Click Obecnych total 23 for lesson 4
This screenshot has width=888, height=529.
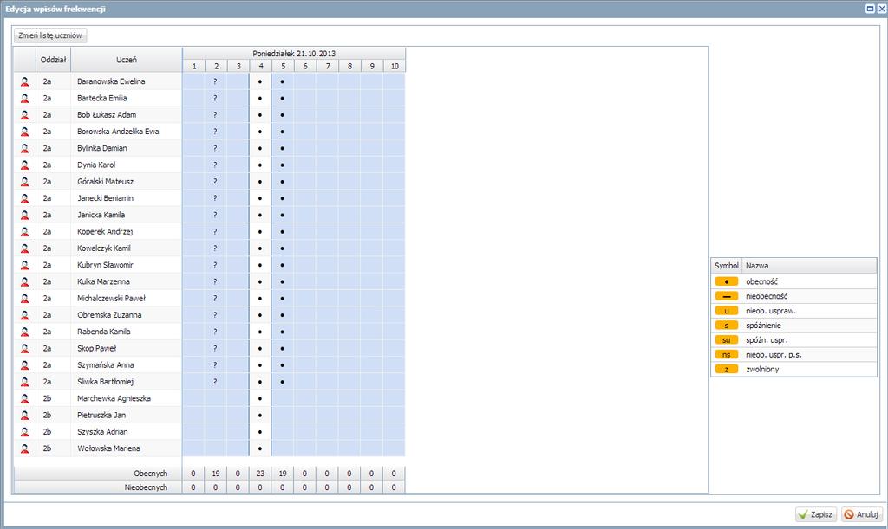tap(260, 474)
